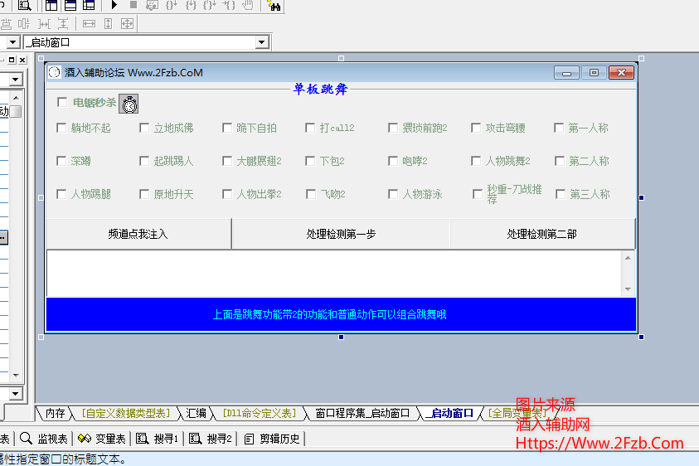Click the hand breakpoint icon
Image resolution: width=699 pixels, height=466 pixels.
point(248,5)
